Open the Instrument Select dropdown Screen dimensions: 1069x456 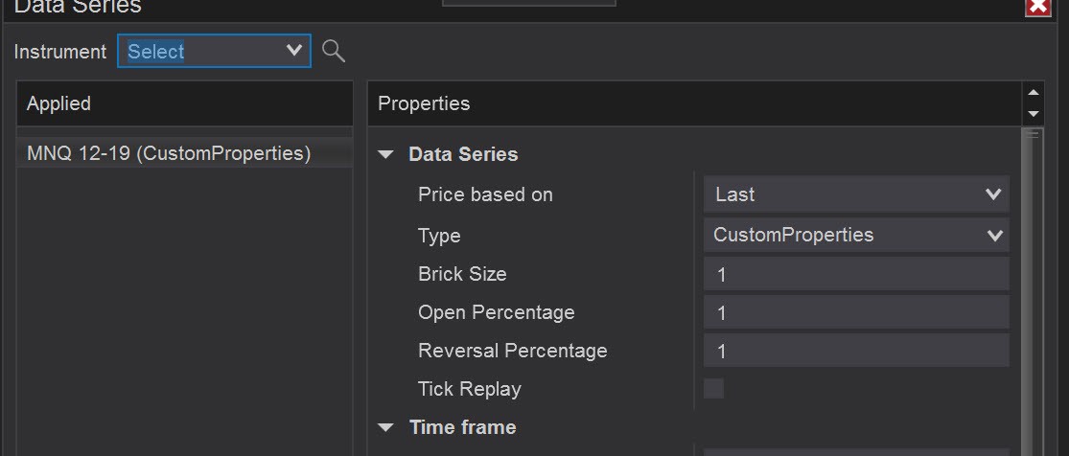click(x=214, y=52)
